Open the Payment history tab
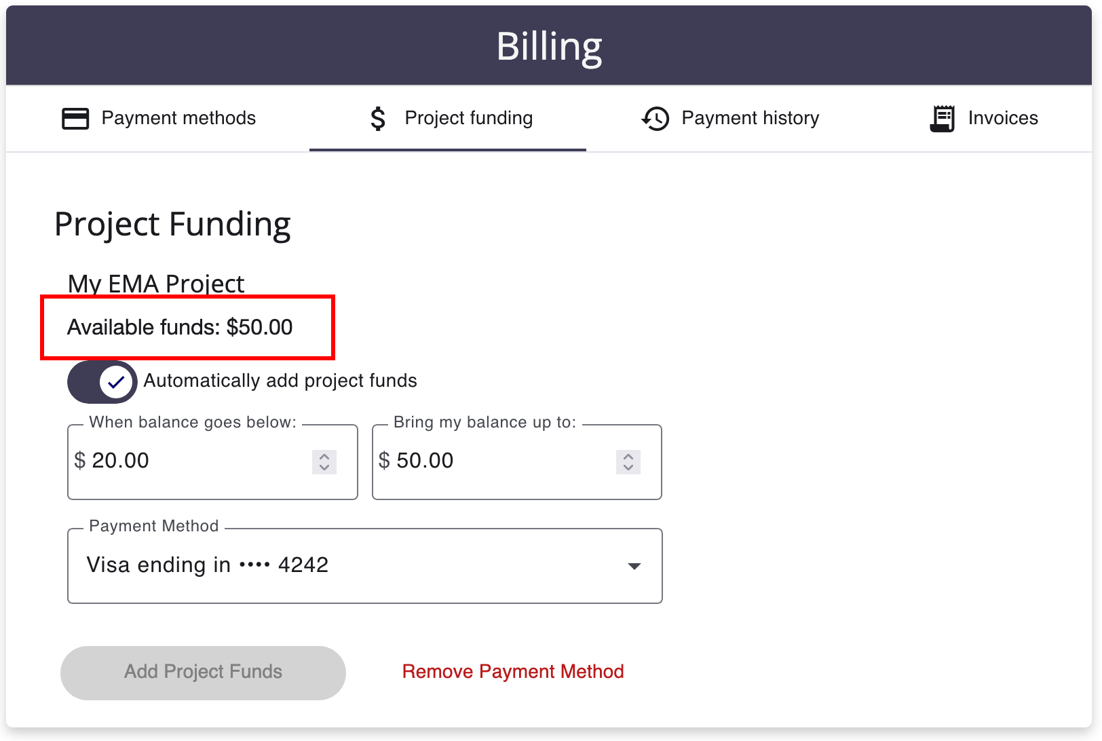The width and height of the screenshot is (1102, 741). [730, 119]
